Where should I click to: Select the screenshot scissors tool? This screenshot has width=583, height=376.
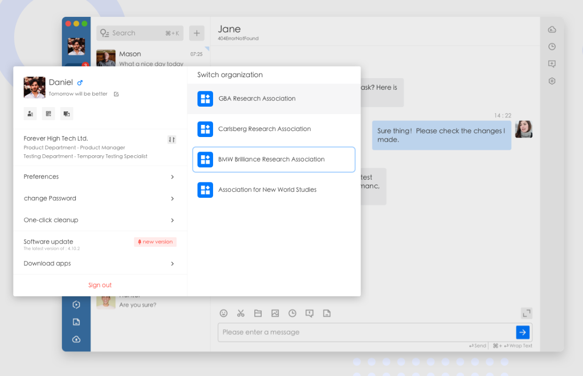tap(241, 313)
